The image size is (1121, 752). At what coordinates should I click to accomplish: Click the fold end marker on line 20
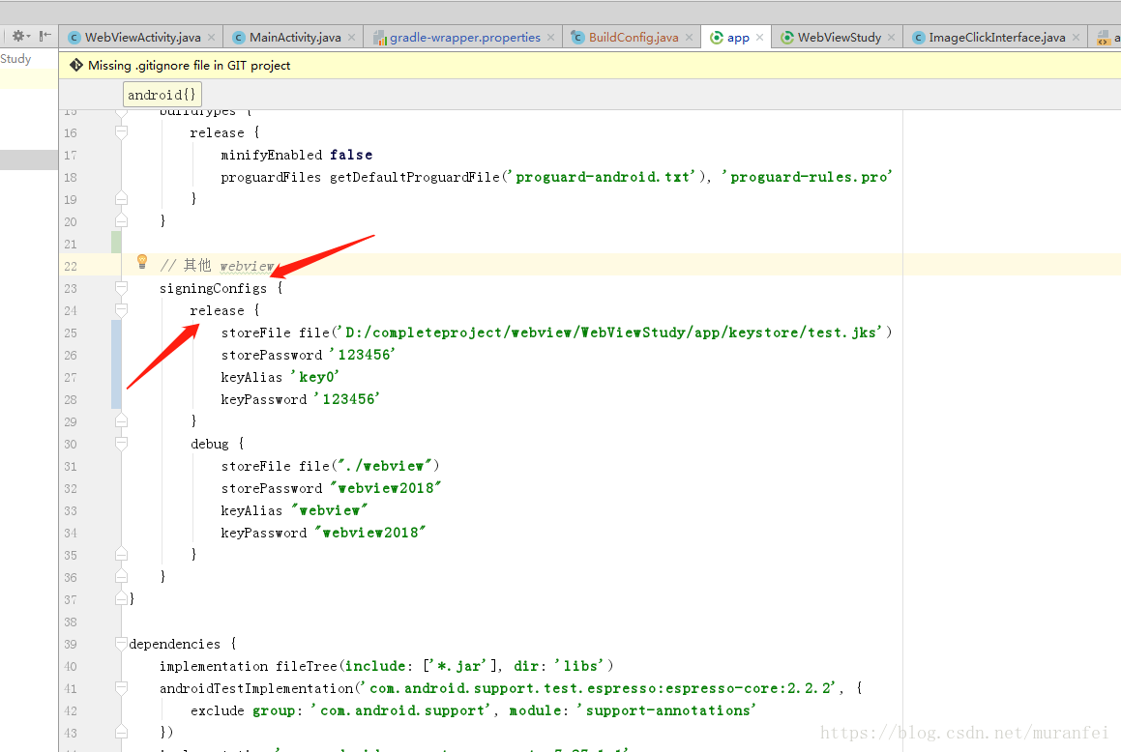click(x=122, y=220)
